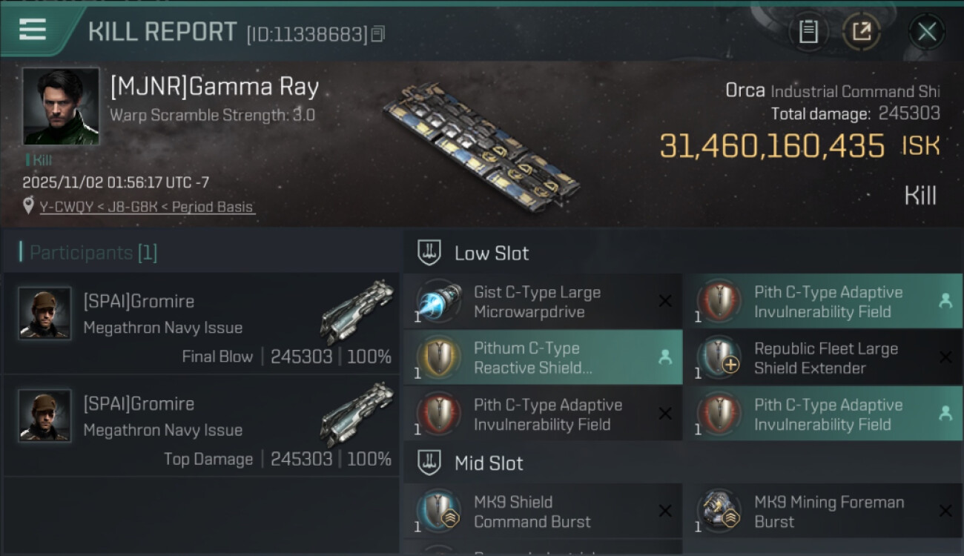Click the Gist C-Type Large Microwarpdrive icon
This screenshot has width=964, height=556.
coord(438,302)
